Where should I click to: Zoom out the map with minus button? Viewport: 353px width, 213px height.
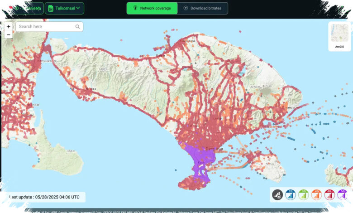tap(9, 35)
